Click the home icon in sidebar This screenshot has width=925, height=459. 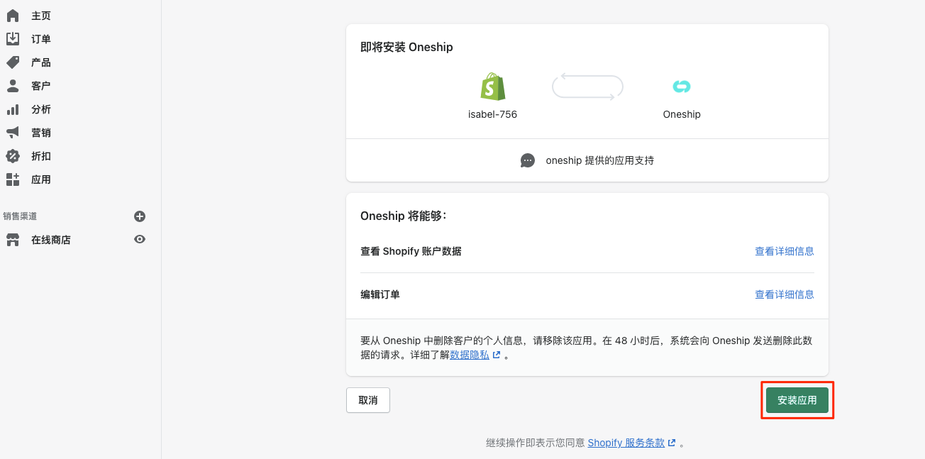click(13, 16)
